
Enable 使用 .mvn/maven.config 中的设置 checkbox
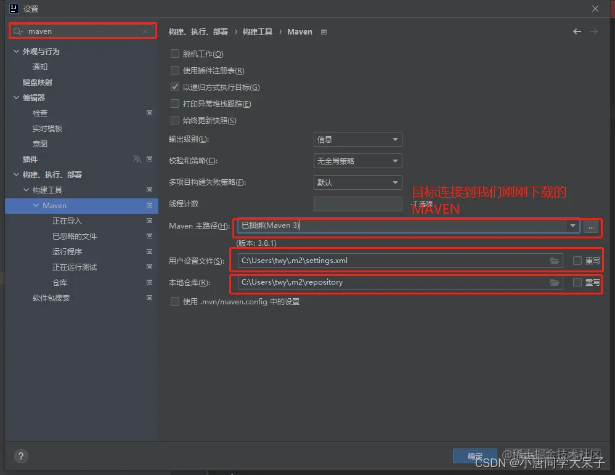click(175, 301)
